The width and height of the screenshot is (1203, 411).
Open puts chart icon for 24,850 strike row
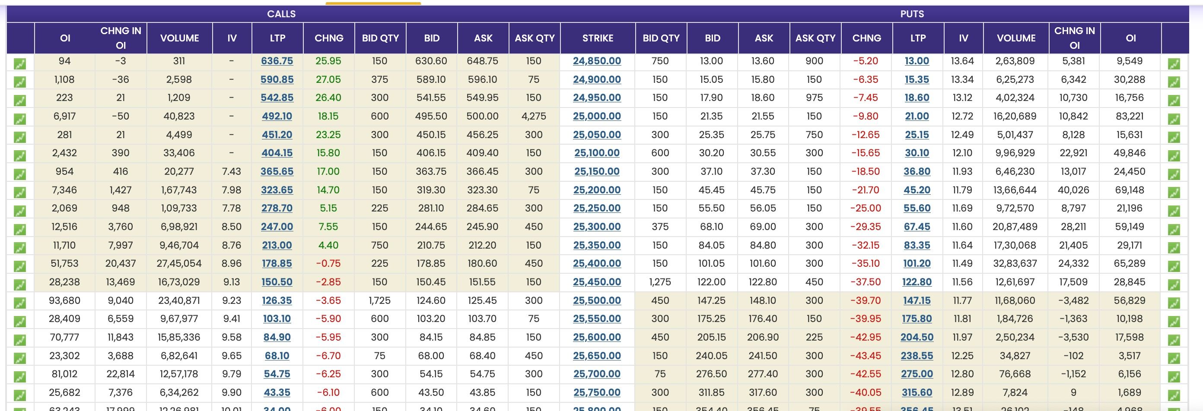pos(1174,63)
